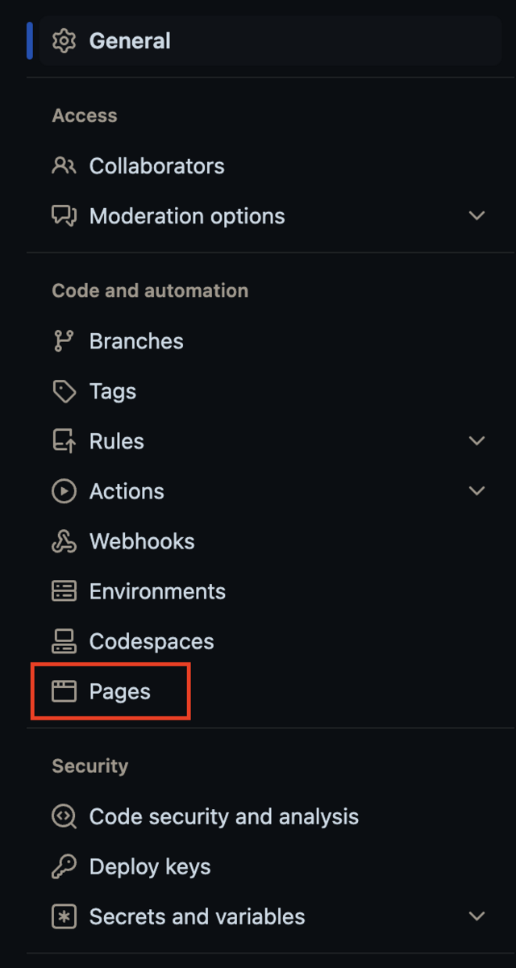Click the Rules icon
Screen dimensions: 516x968
click(x=64, y=440)
